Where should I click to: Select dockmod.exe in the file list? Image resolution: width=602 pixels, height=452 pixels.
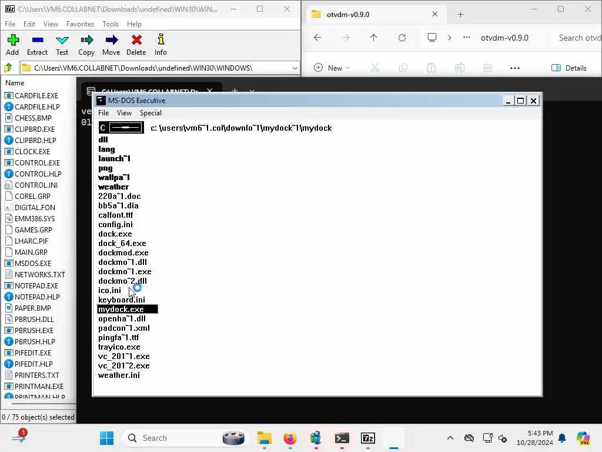coord(123,253)
